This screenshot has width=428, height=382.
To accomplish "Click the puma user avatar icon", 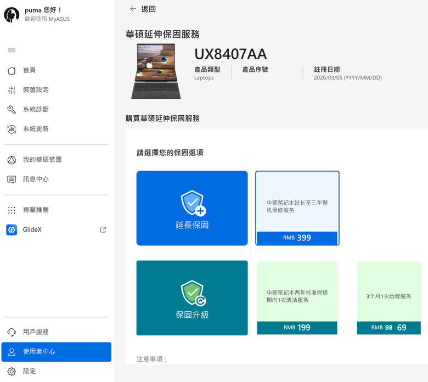I will 12,15.
